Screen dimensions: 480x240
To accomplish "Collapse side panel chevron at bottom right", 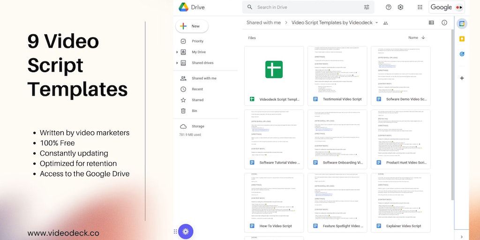I will tap(462, 237).
